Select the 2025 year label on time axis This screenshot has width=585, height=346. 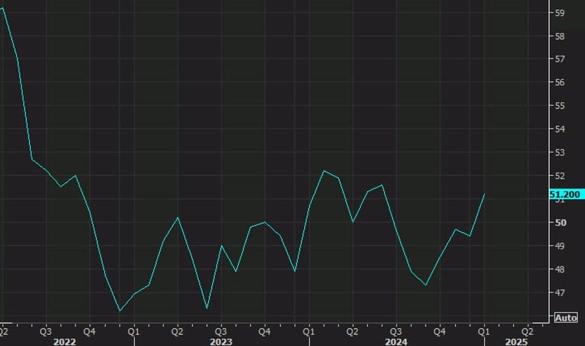coord(517,341)
